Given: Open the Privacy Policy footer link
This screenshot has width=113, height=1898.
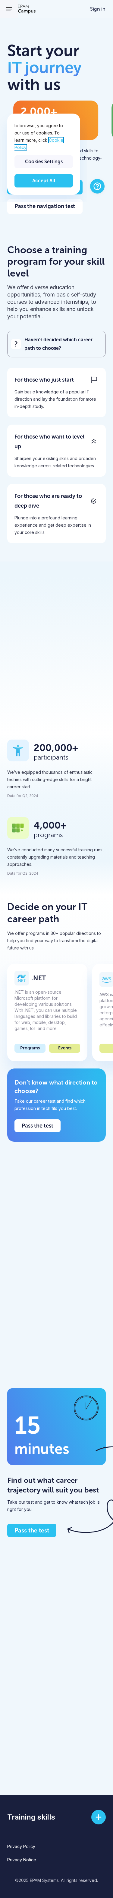Looking at the screenshot, I should point(21,1847).
